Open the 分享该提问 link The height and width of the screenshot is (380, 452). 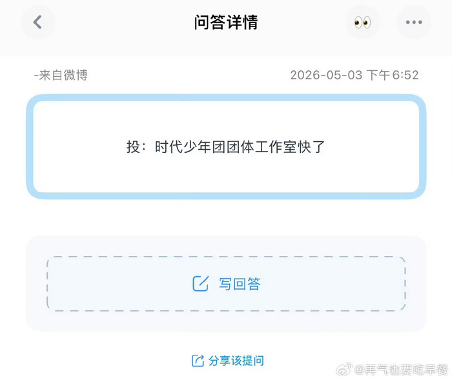click(236, 361)
